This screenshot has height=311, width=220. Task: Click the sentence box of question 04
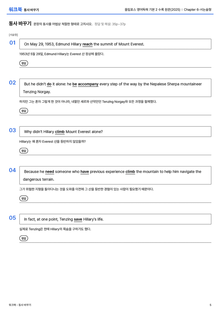coord(115,175)
